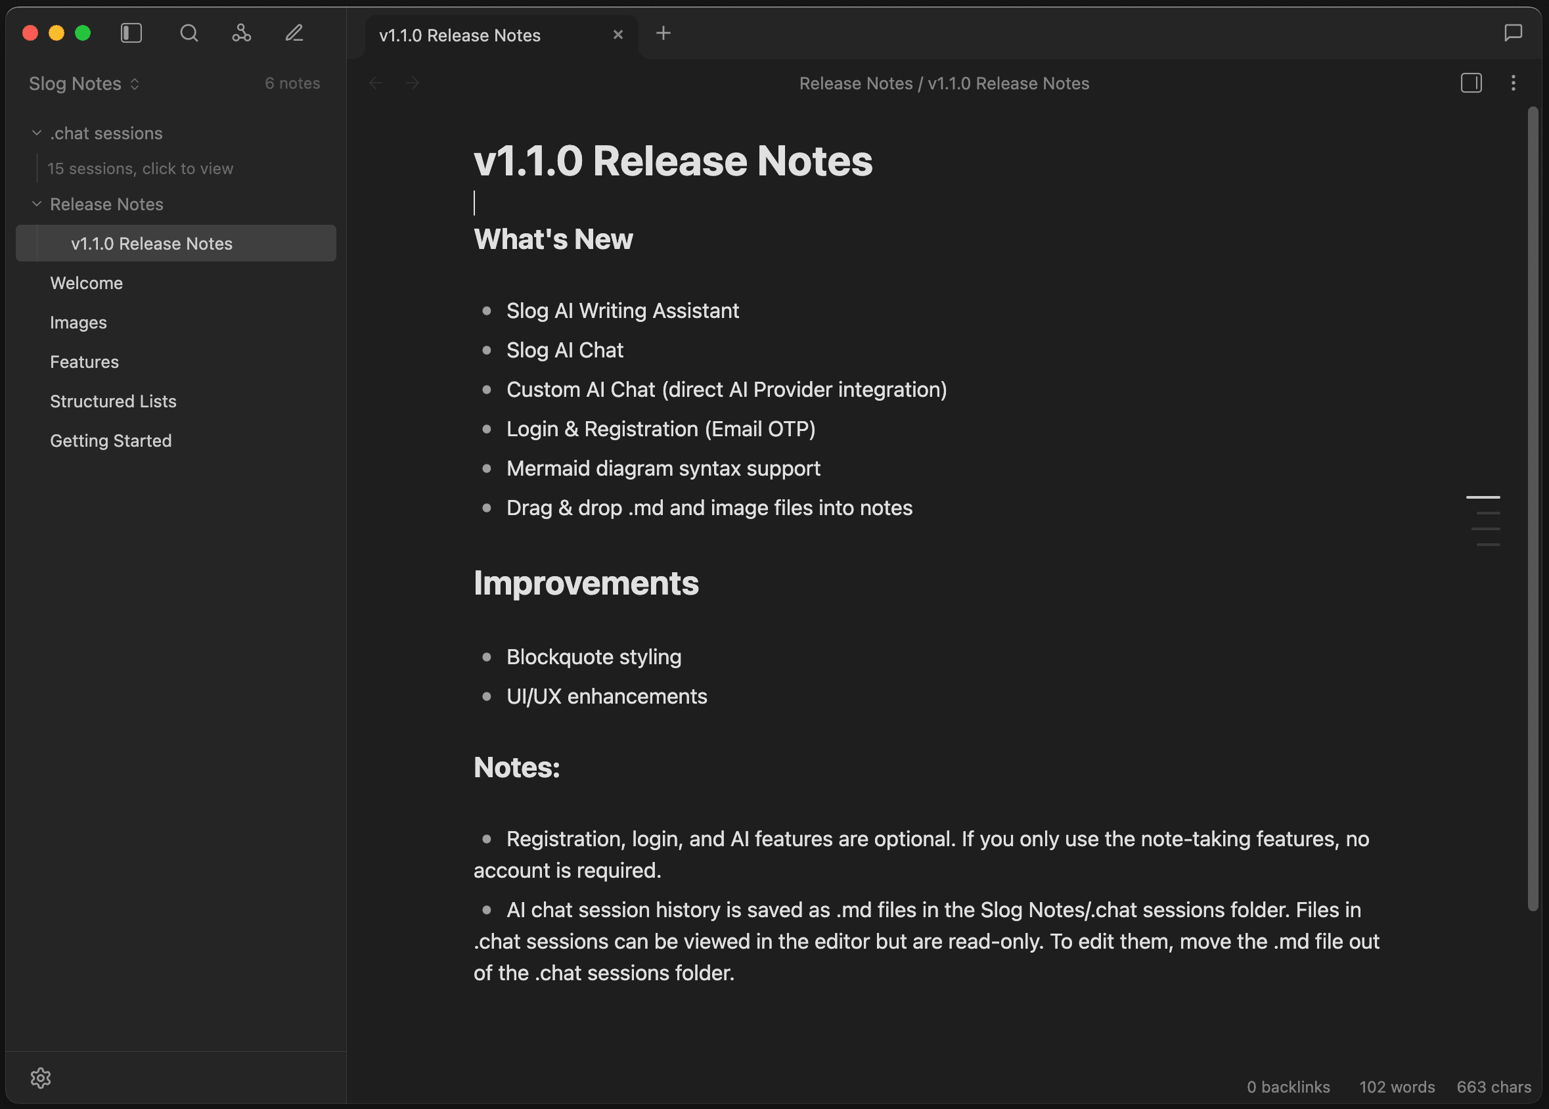The image size is (1549, 1109).
Task: Open search with the magnifier icon
Action: click(189, 32)
